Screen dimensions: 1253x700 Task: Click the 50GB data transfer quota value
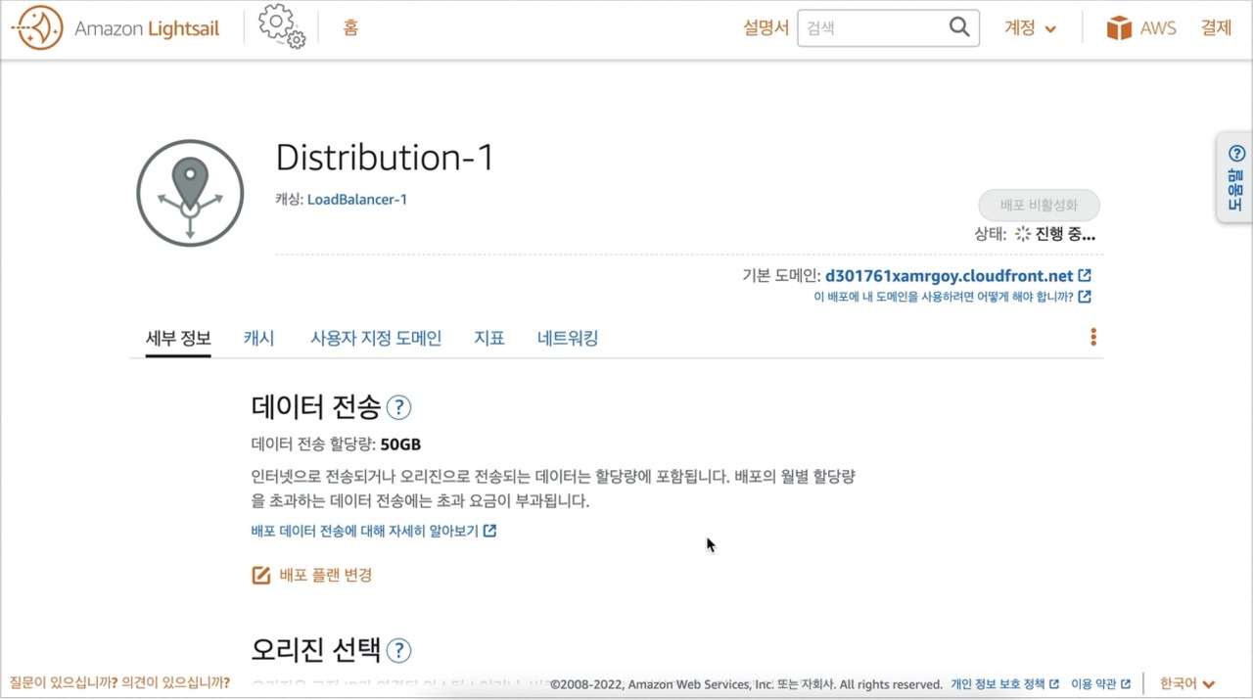[x=400, y=444]
